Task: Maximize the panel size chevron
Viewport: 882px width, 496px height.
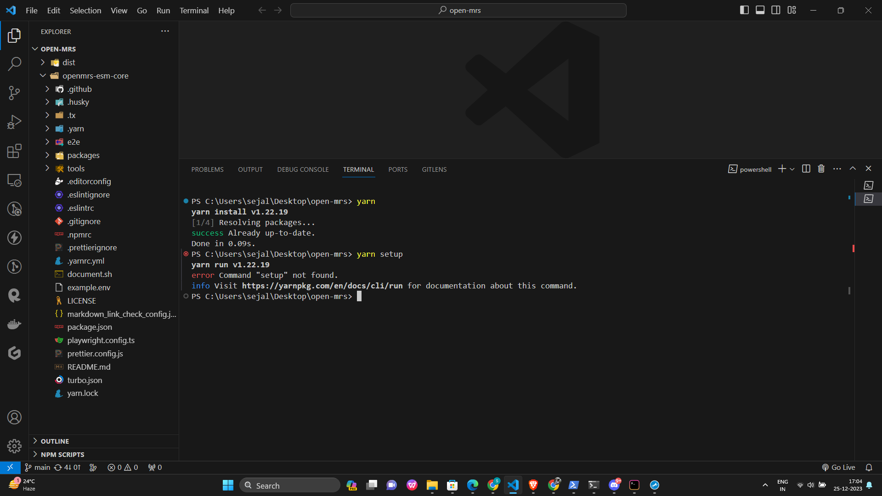Action: (x=853, y=169)
